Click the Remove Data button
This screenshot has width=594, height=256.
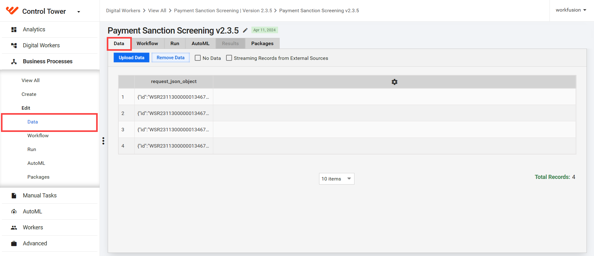[x=171, y=58]
